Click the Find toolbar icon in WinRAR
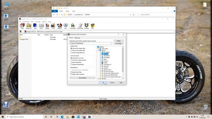The height and width of the screenshot is (119, 212). click(53, 26)
